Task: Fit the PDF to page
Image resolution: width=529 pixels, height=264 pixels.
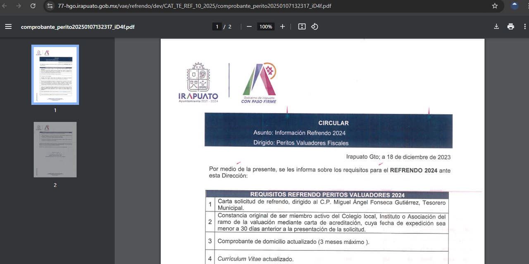Action: [x=302, y=26]
